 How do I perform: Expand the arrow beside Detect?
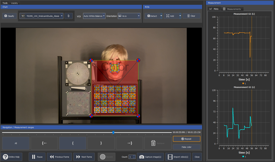pyautogui.click(x=161, y=16)
